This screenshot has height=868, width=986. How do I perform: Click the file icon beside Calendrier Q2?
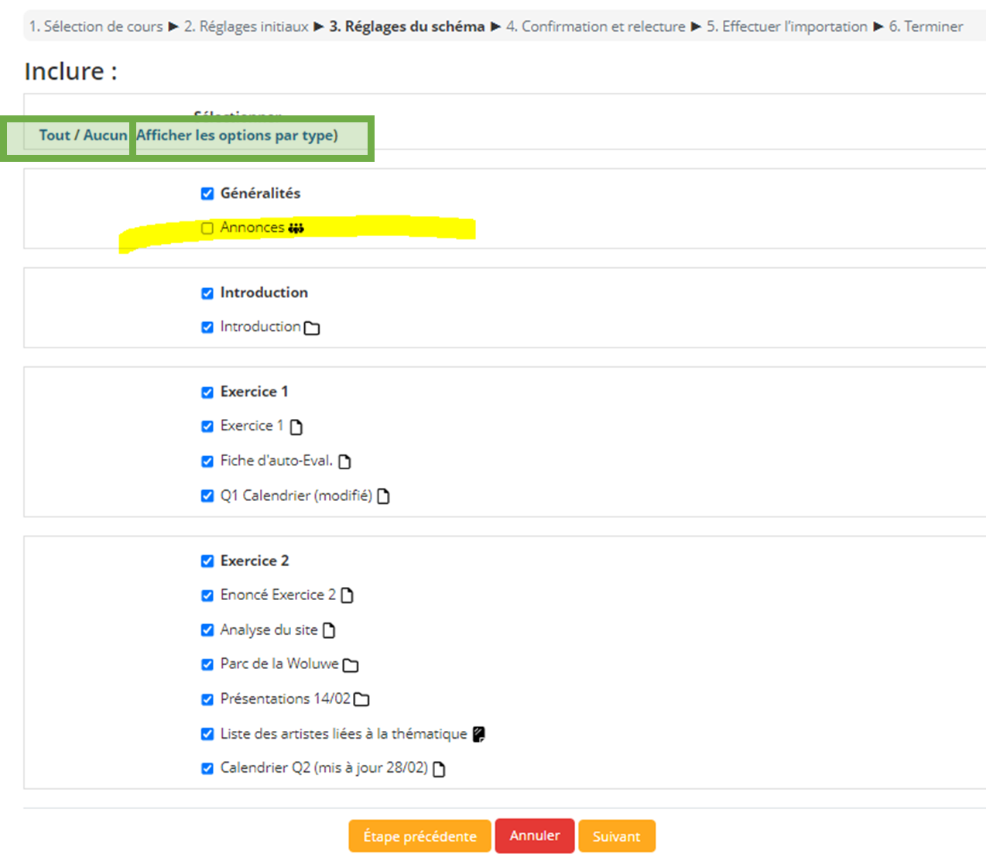coord(439,769)
